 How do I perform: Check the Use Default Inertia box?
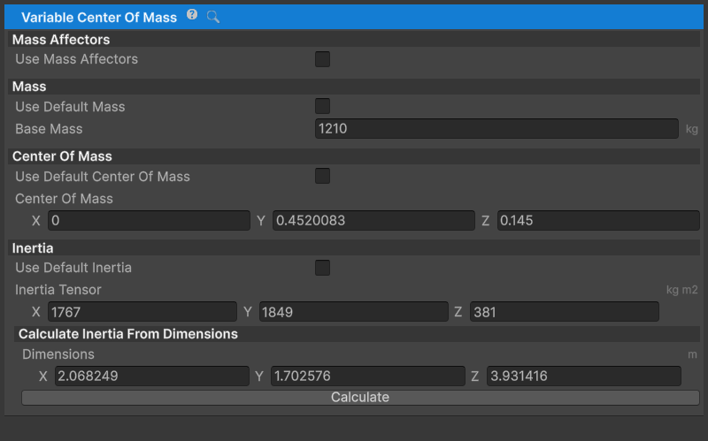322,268
